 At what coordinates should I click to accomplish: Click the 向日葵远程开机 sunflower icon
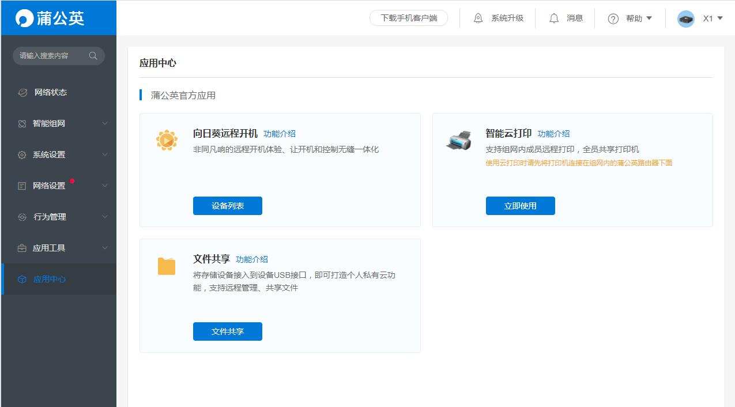tap(167, 140)
